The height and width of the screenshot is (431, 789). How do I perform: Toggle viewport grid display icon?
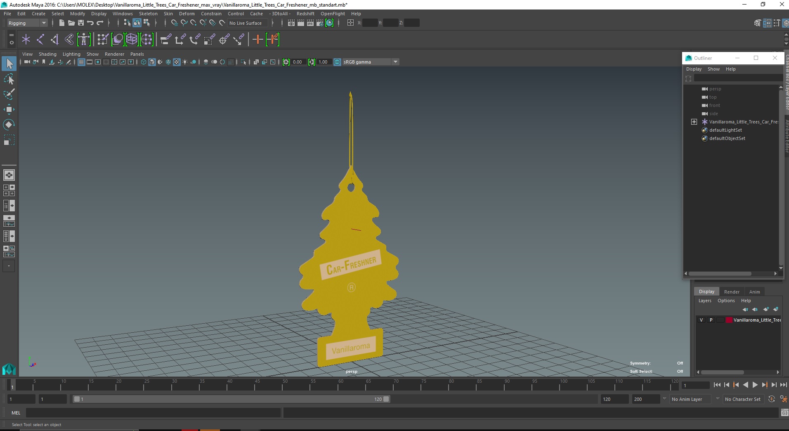[x=81, y=62]
